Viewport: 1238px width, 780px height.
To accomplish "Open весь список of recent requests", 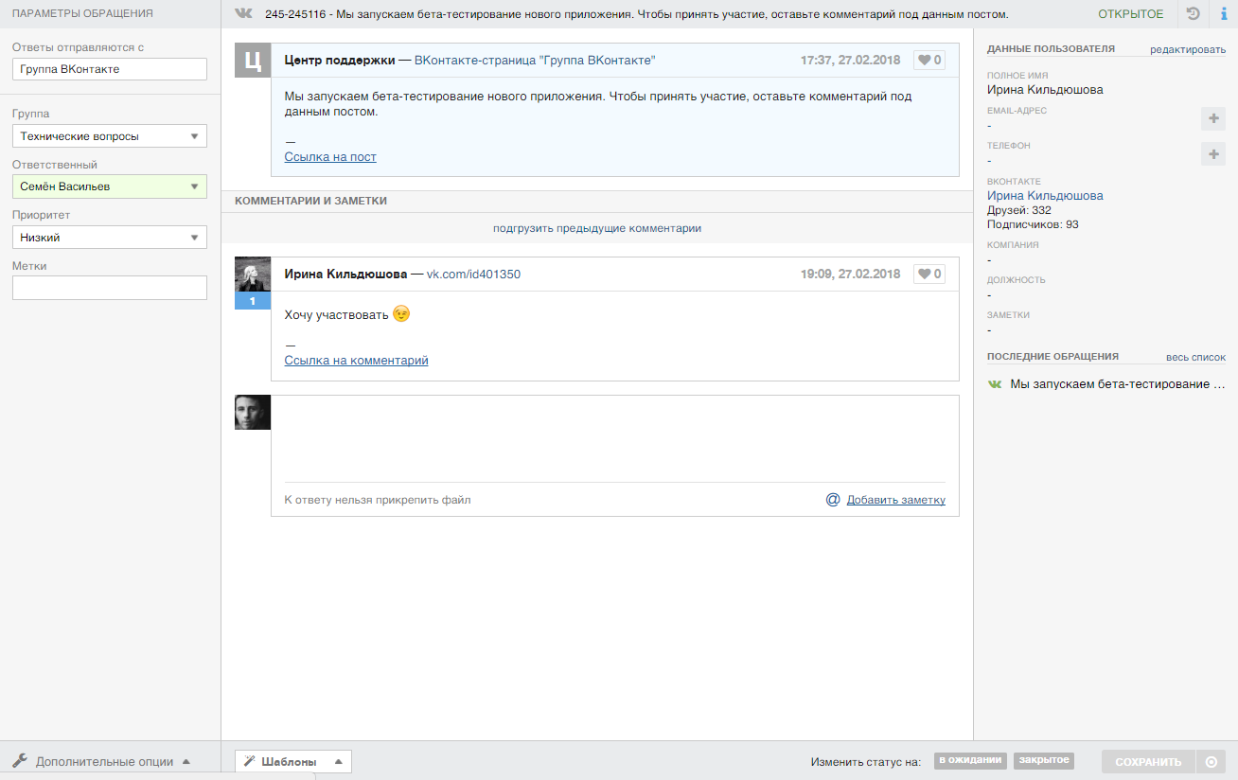I will (x=1195, y=358).
